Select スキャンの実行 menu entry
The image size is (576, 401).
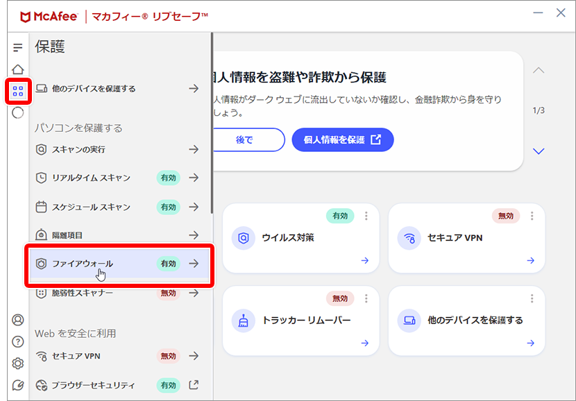click(x=117, y=149)
